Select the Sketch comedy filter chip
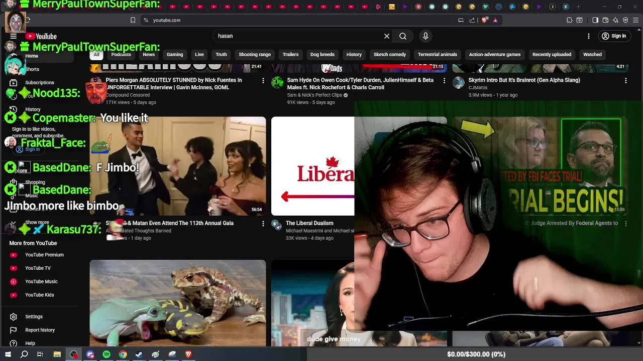This screenshot has width=643, height=361. coord(390,55)
